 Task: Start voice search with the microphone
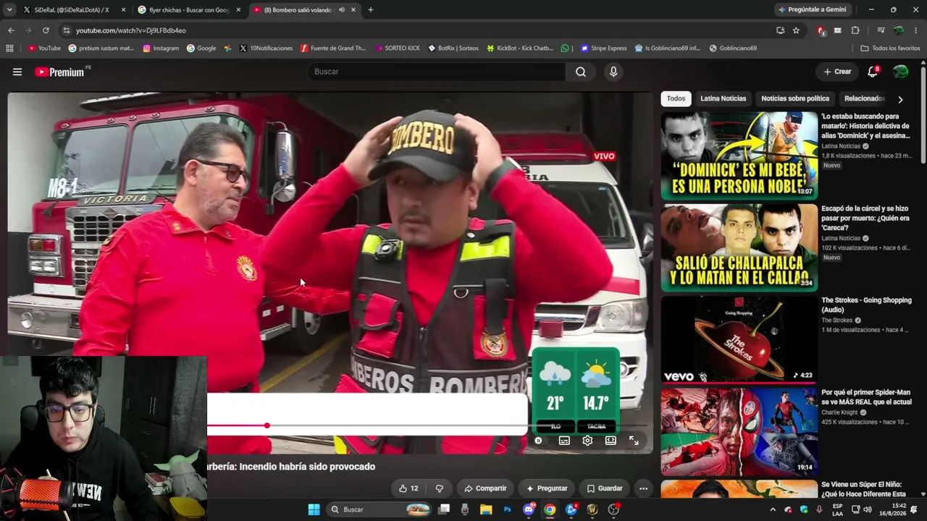tap(613, 72)
